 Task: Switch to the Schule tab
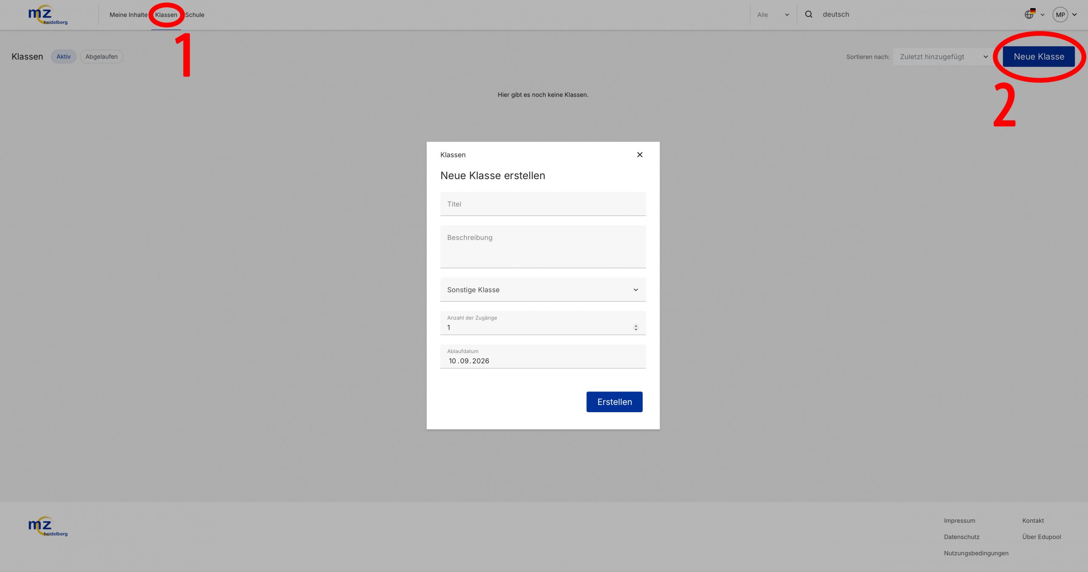(x=195, y=15)
